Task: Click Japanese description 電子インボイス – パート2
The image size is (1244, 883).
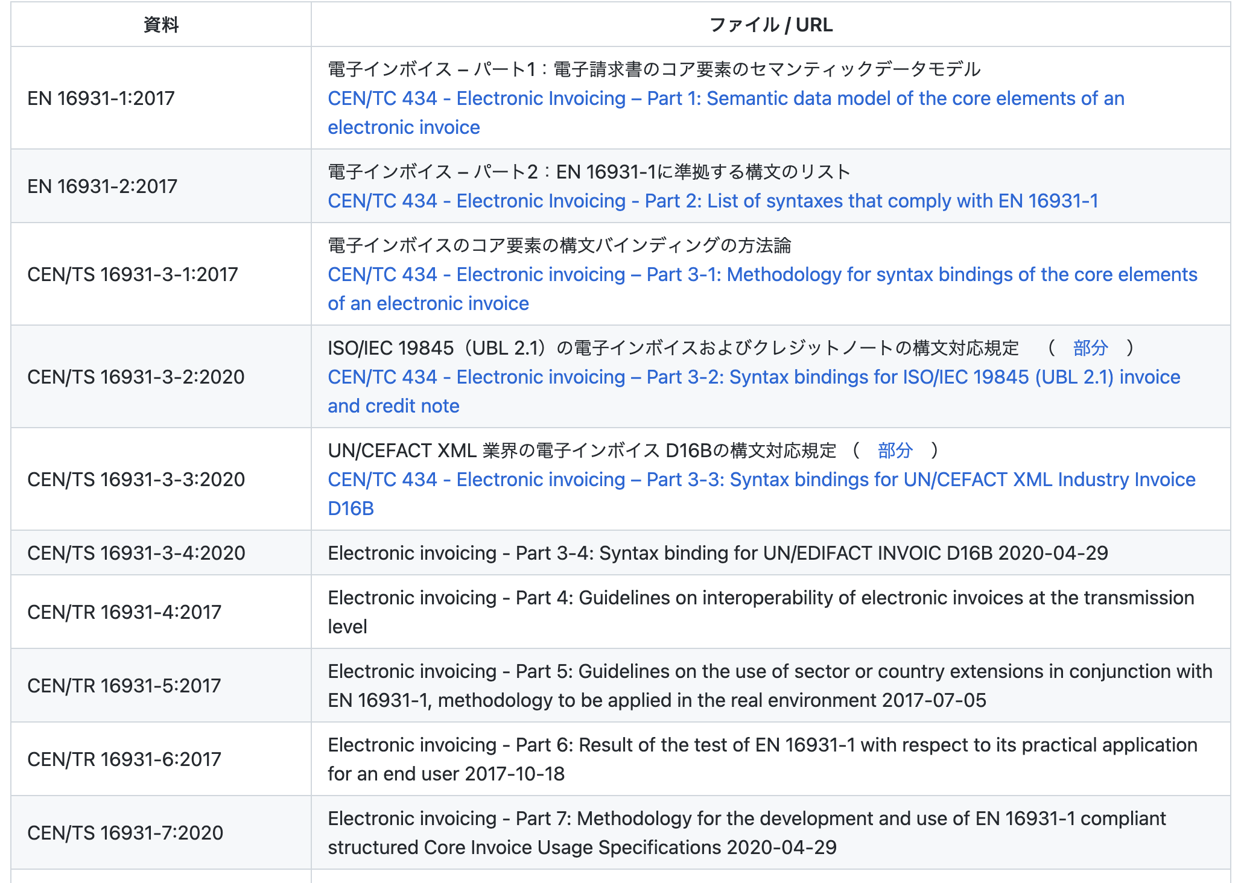Action: (589, 172)
